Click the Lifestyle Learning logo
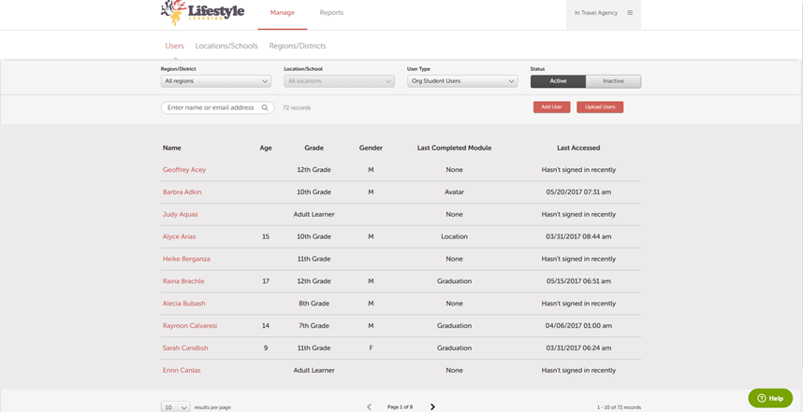The height and width of the screenshot is (412, 803). (202, 13)
